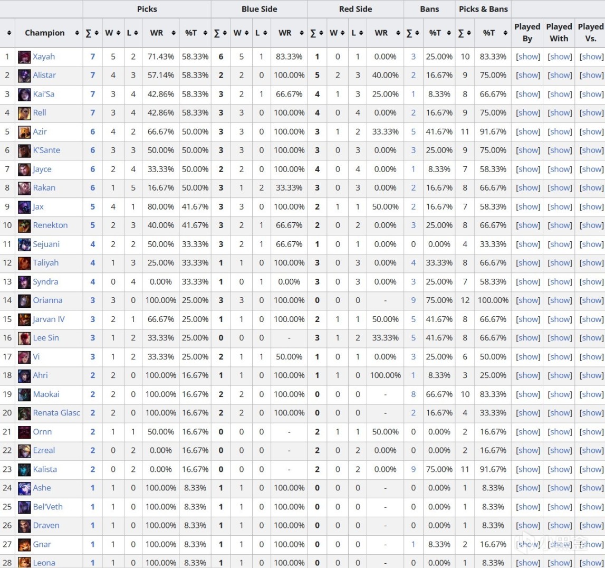Image resolution: width=605 pixels, height=568 pixels.
Task: Open Maokai's ban count 8 link
Action: tap(413, 394)
